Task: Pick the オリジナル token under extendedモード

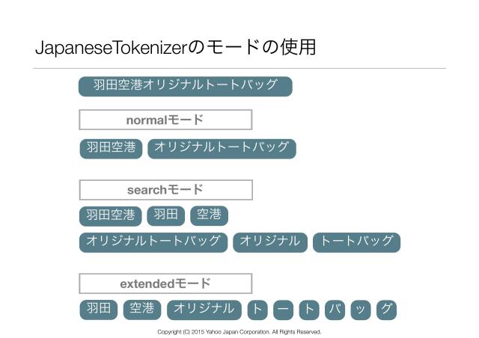Action: [204, 310]
